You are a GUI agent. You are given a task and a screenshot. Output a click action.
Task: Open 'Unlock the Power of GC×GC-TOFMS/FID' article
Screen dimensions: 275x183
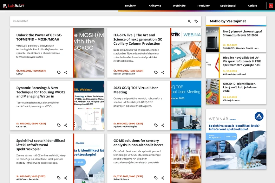[x=39, y=37]
